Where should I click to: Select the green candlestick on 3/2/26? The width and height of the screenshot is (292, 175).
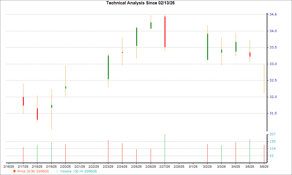pos(208,47)
